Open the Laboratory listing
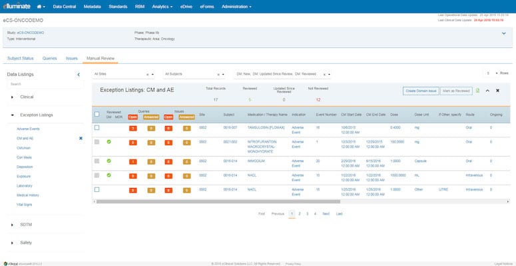This screenshot has height=266, width=516. pyautogui.click(x=25, y=186)
